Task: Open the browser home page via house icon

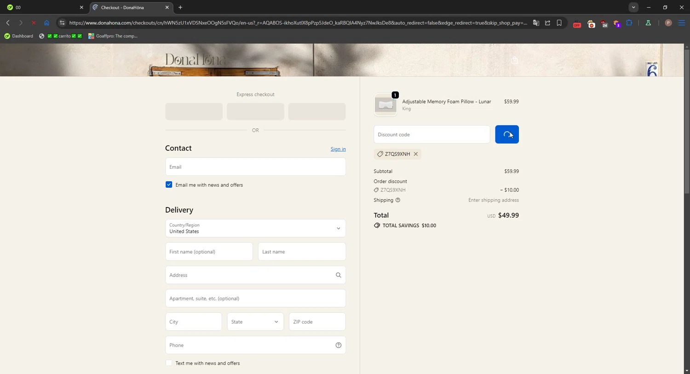Action: pos(46,23)
